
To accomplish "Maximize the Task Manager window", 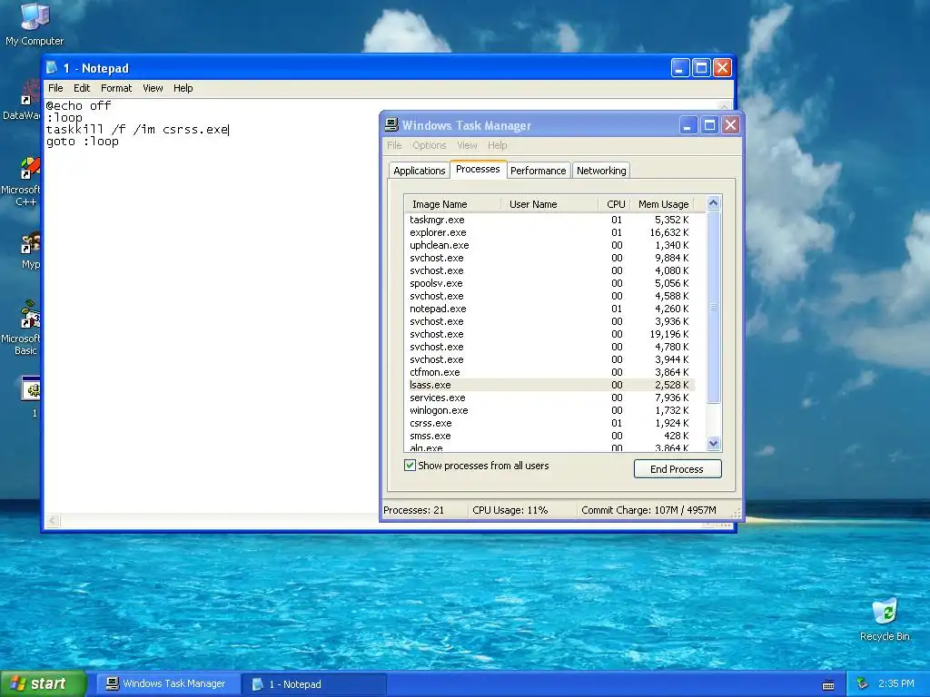I will tap(709, 125).
